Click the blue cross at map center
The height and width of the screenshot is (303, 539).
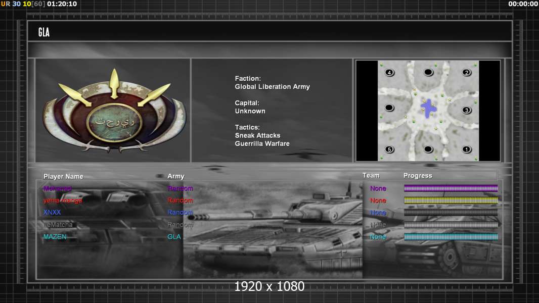coord(429,108)
